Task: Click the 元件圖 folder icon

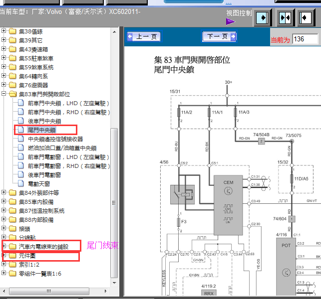Action: click(12, 256)
